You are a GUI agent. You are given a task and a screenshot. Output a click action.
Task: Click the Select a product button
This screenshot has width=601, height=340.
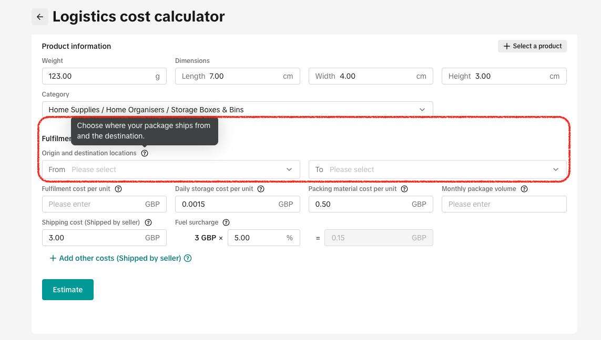[532, 46]
